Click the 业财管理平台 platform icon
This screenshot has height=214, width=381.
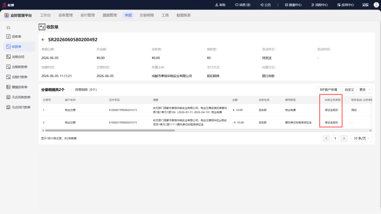[x=6, y=15]
